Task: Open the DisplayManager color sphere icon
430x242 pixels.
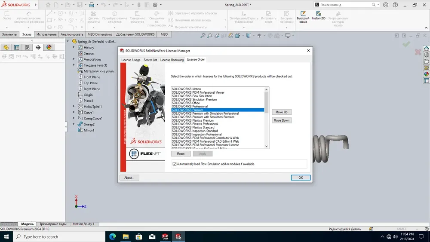Action: point(49,47)
